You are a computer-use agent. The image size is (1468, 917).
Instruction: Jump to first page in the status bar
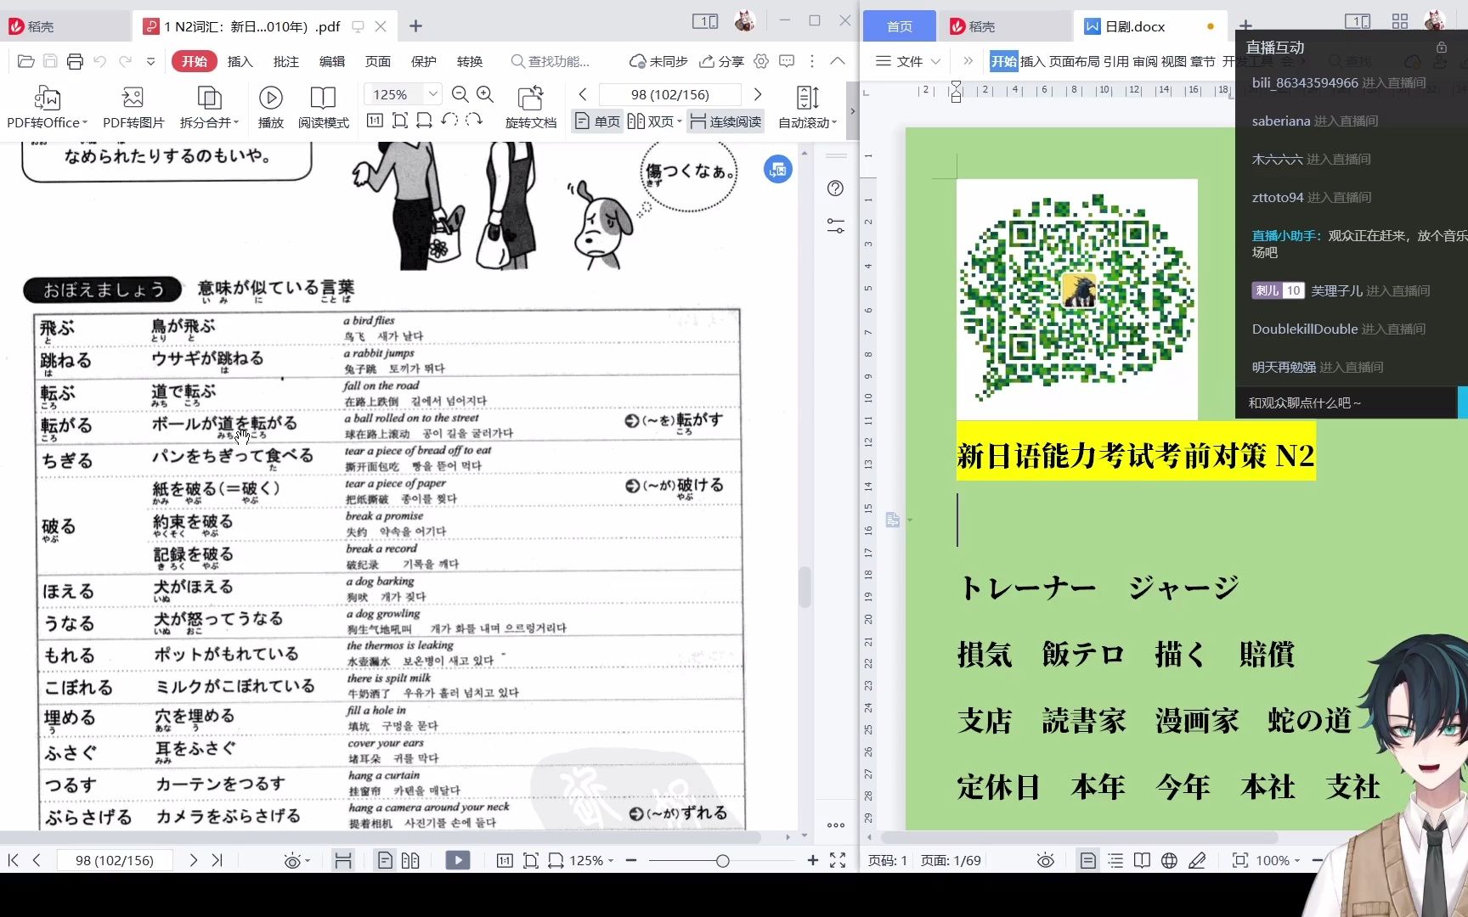(x=13, y=860)
